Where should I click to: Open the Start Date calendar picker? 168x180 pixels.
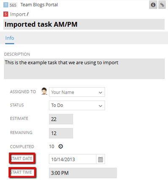100,159
